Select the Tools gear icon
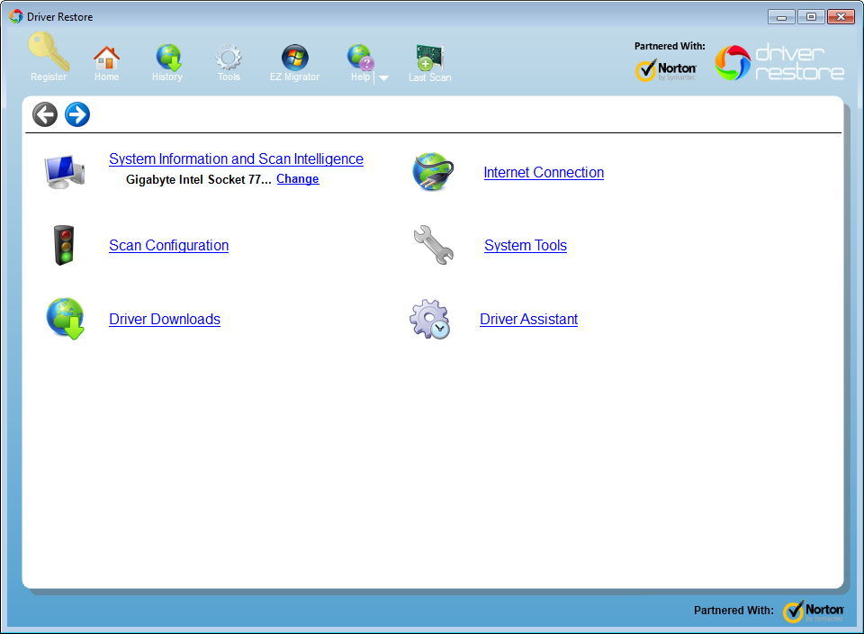The width and height of the screenshot is (864, 634). tap(228, 56)
